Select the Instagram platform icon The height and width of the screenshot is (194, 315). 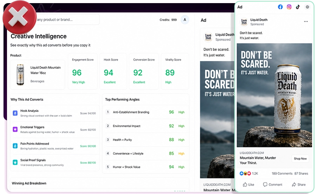(x=289, y=7)
